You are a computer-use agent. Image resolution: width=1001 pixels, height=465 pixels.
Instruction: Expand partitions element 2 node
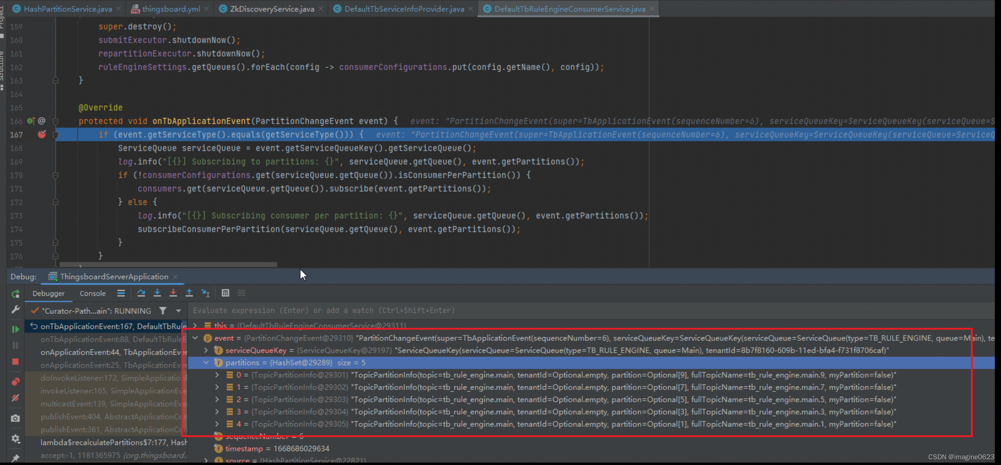pos(217,399)
